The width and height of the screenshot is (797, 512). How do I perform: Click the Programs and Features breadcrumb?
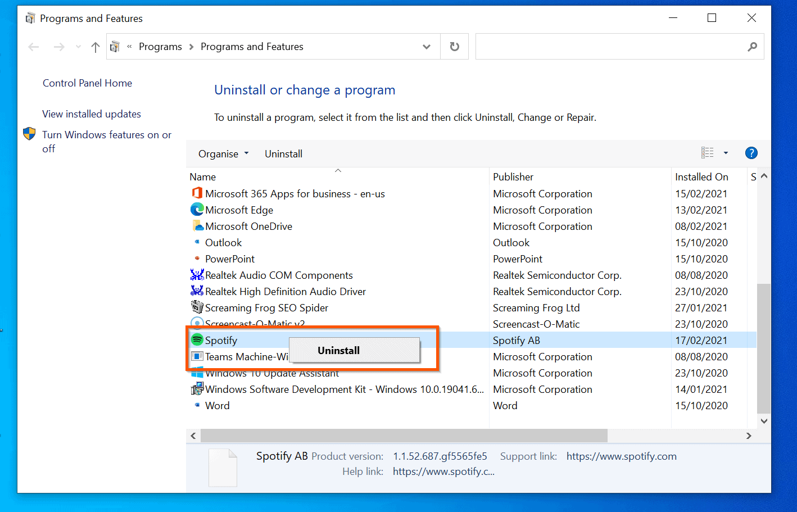[252, 47]
